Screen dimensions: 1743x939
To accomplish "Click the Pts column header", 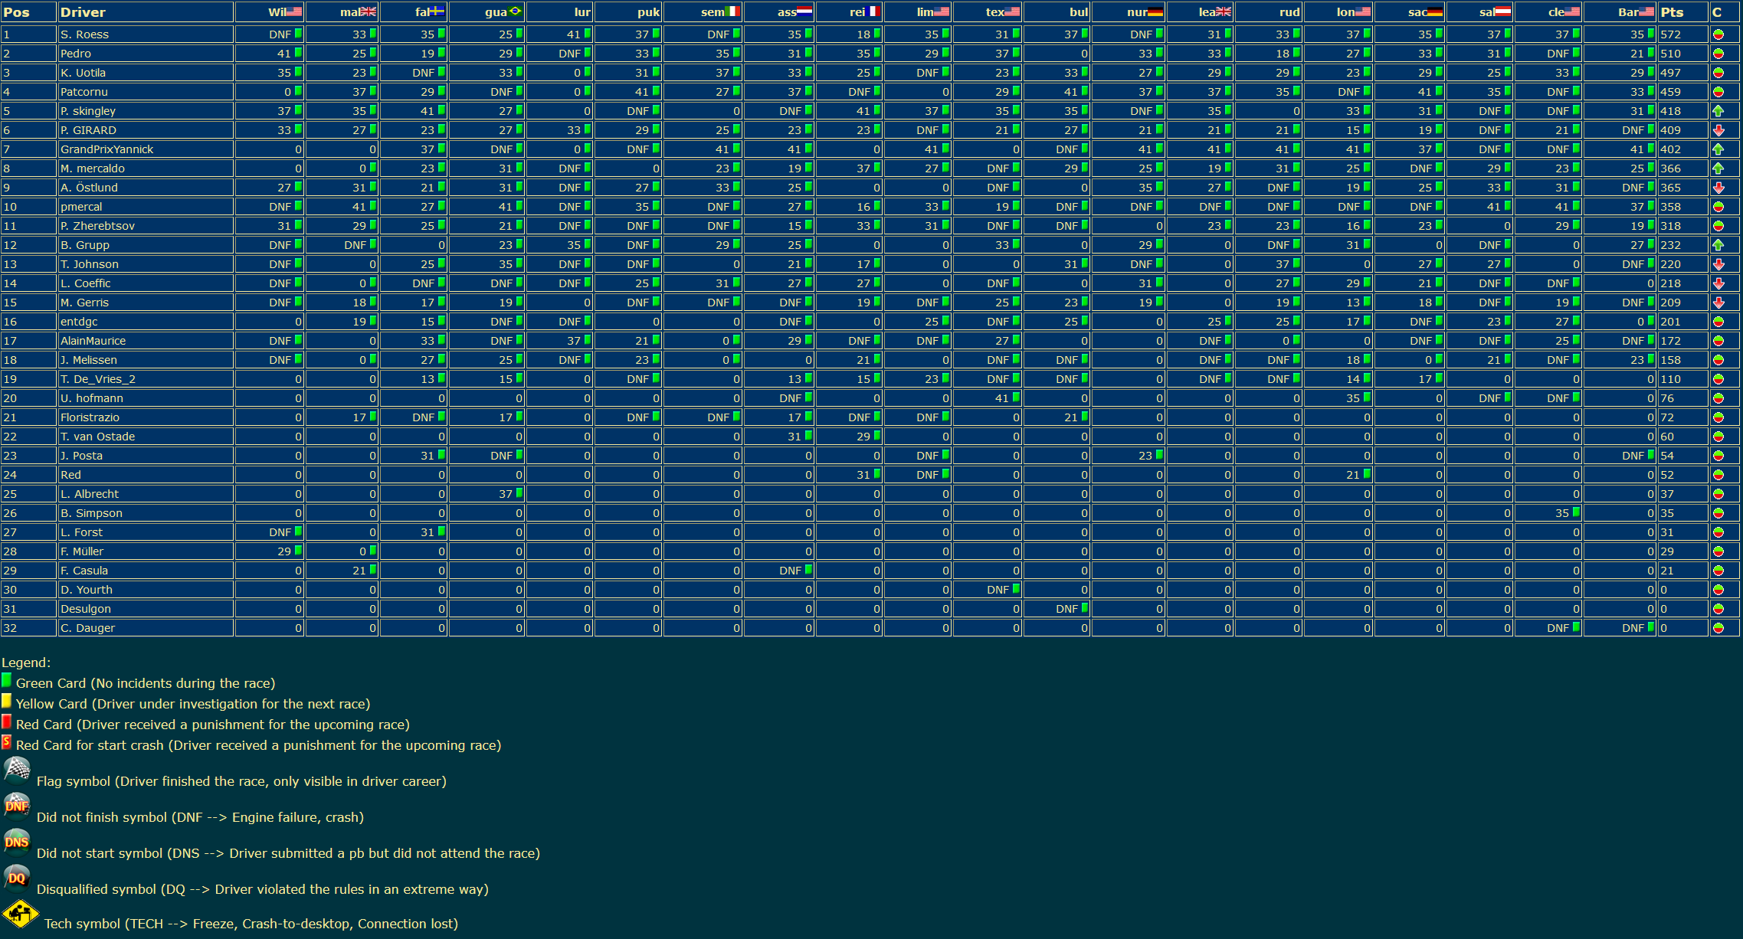I will 1672,12.
